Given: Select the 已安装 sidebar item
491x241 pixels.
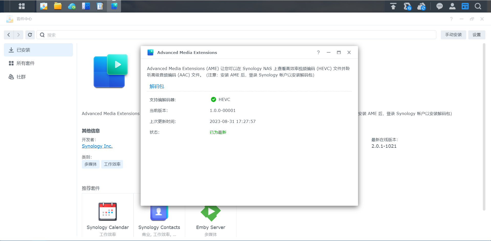Looking at the screenshot, I should (x=38, y=50).
